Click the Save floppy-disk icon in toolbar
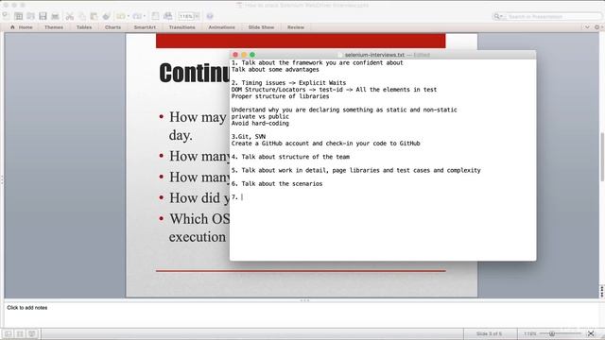The image size is (605, 340). [43, 16]
